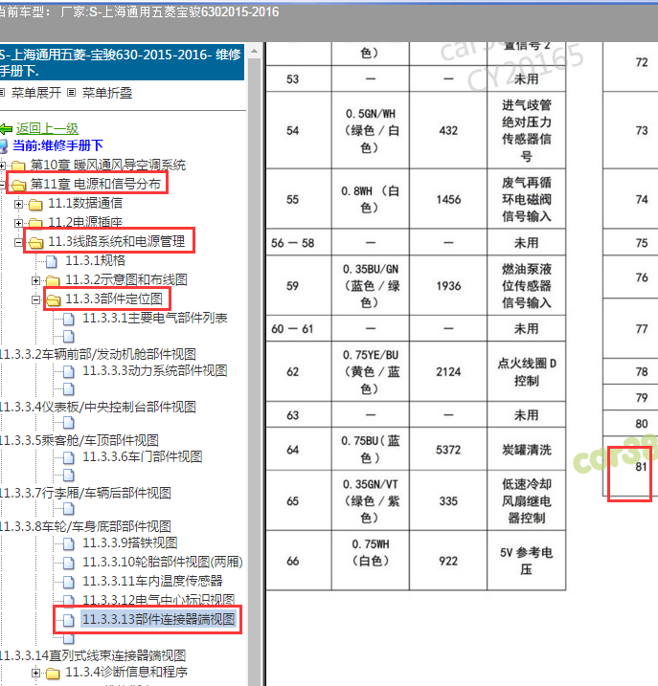
Task: Open 11.3.3.3动力系统部件视图
Action: [155, 370]
